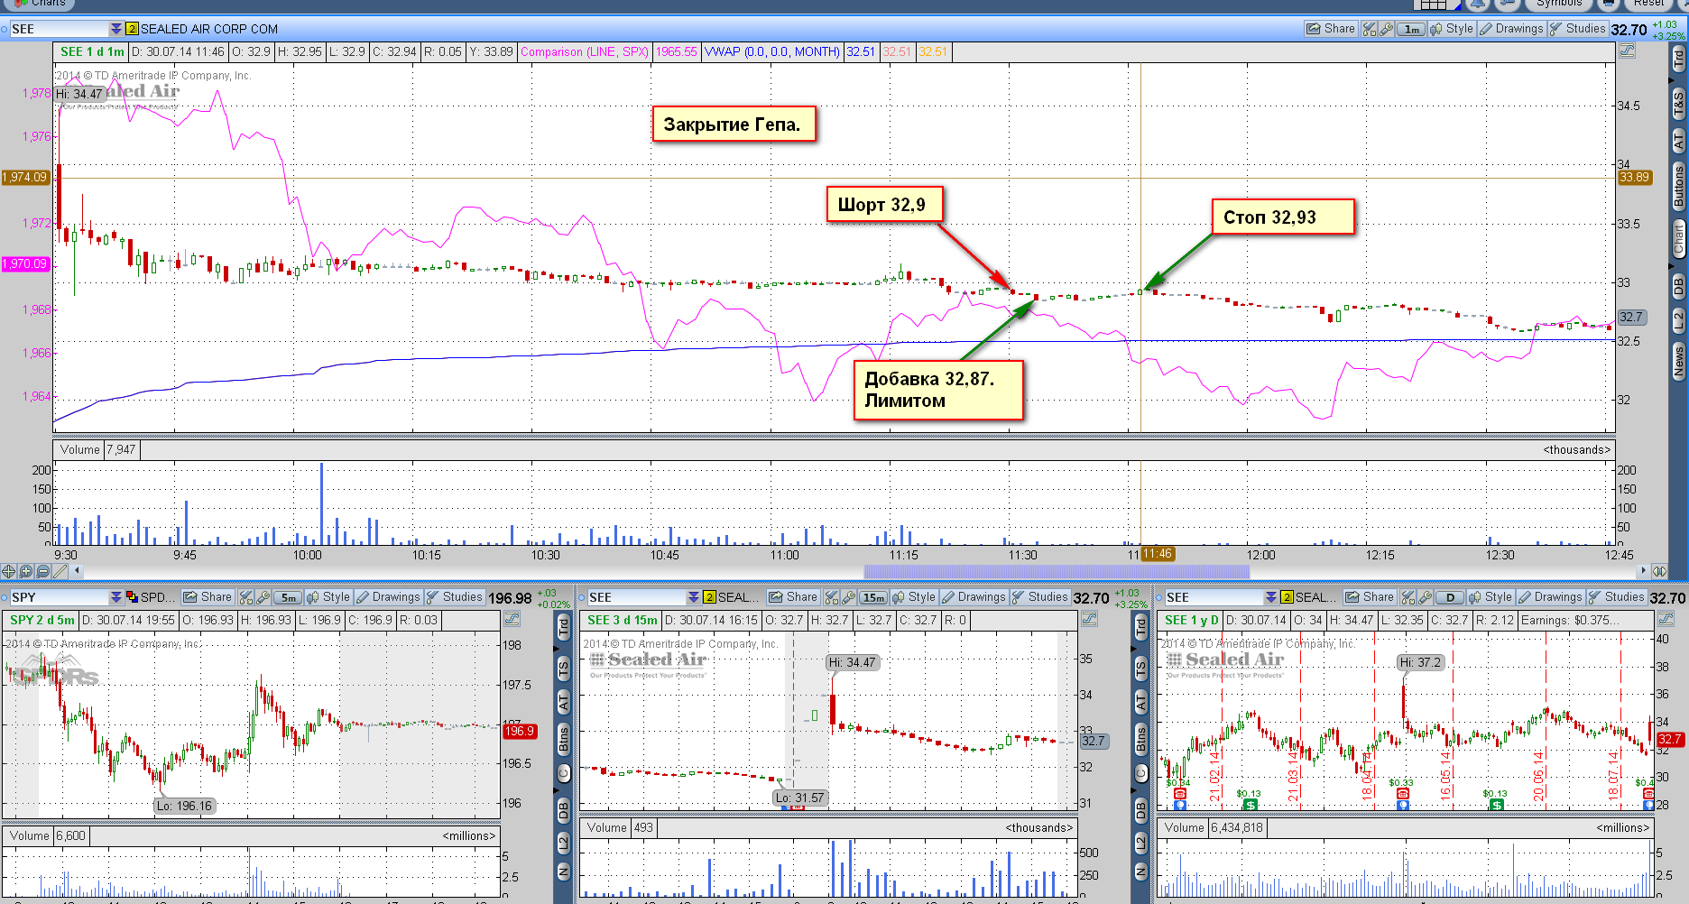1689x904 pixels.
Task: Click quick study flask icon in main chart toolbar
Action: [1370, 29]
